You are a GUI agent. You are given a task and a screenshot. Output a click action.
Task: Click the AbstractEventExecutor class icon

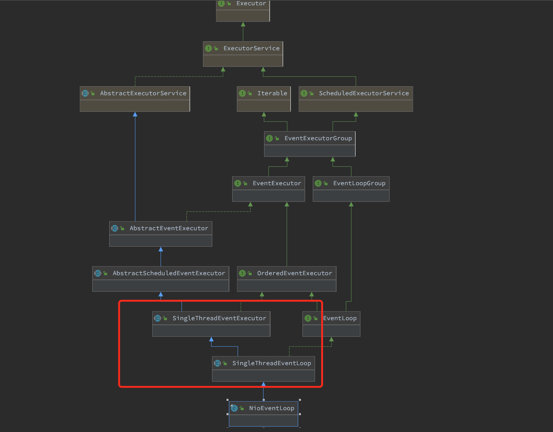115,228
